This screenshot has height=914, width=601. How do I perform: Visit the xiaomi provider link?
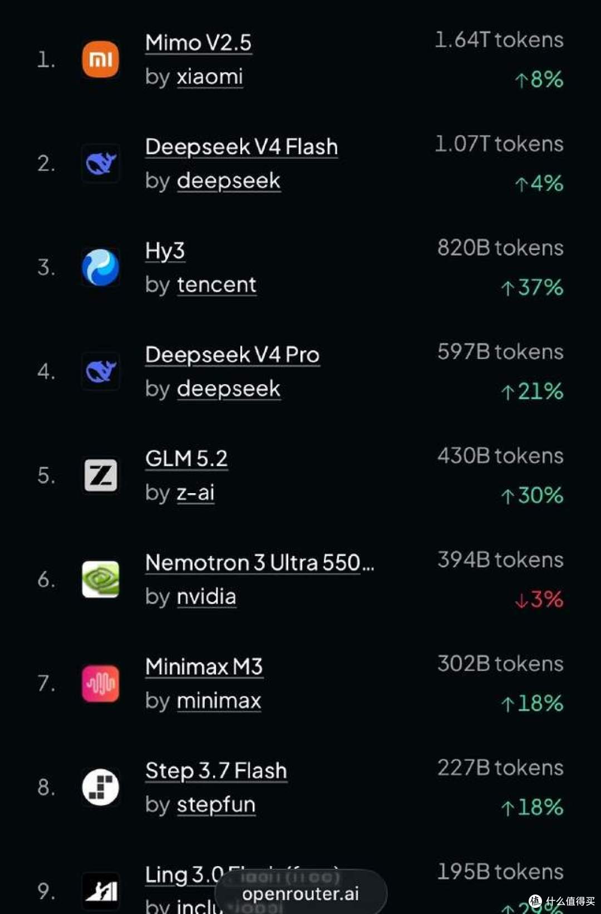pyautogui.click(x=210, y=77)
